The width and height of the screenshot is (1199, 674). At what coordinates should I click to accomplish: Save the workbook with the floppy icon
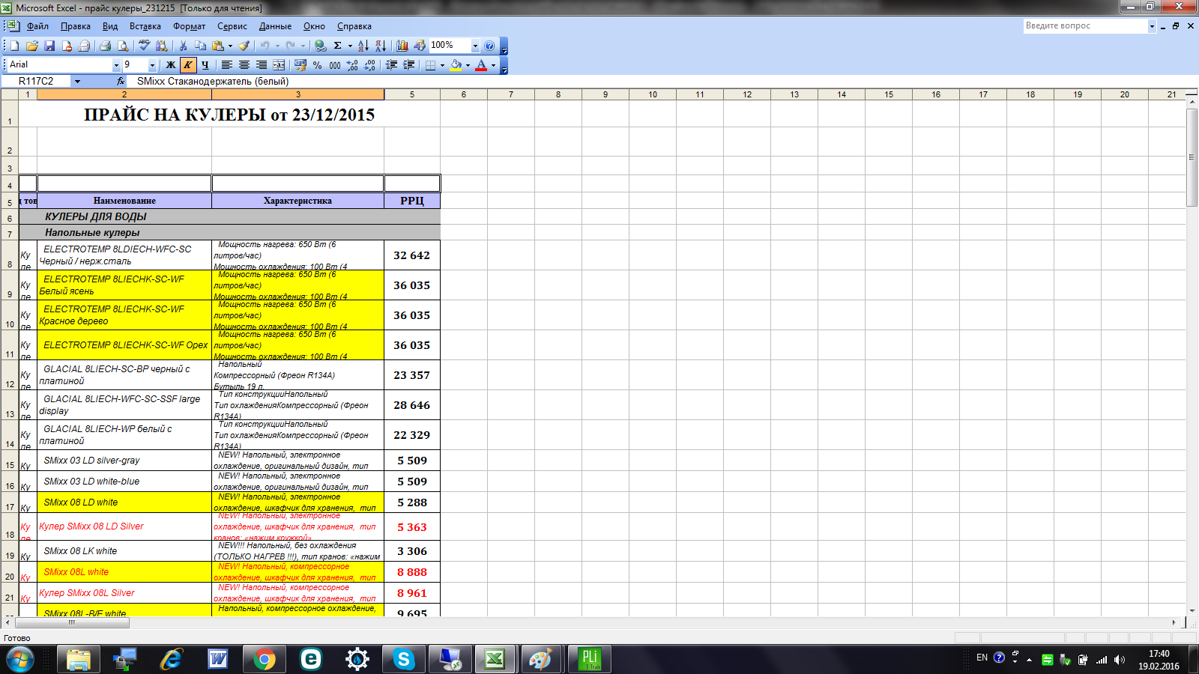pos(49,46)
